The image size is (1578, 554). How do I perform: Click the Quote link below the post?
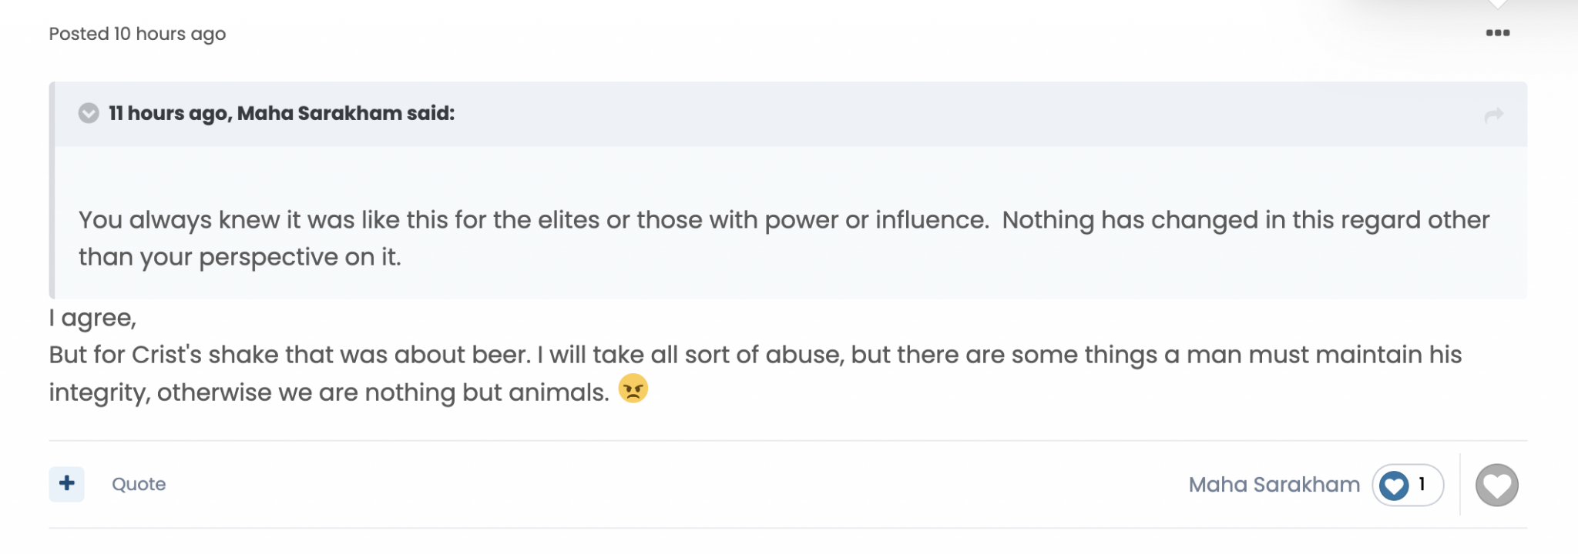[x=139, y=484]
